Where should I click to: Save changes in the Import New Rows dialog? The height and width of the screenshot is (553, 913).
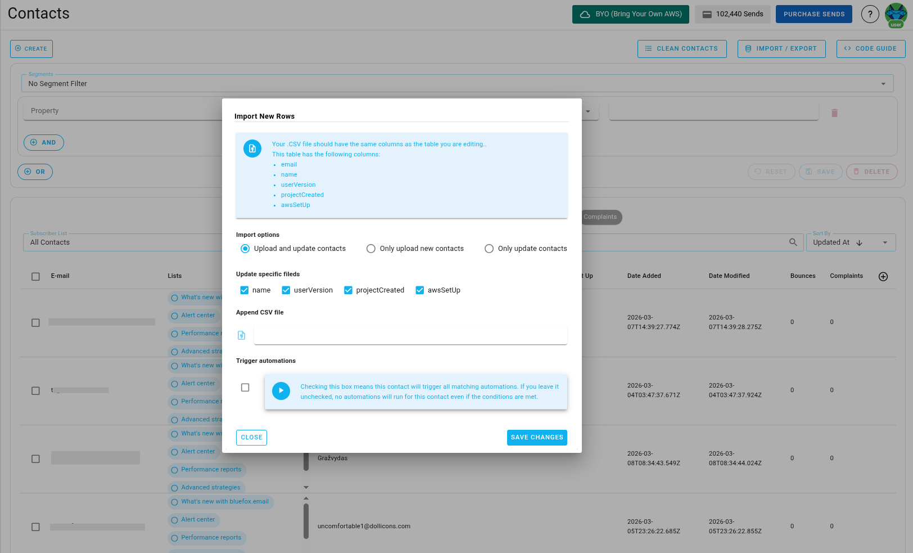537,437
